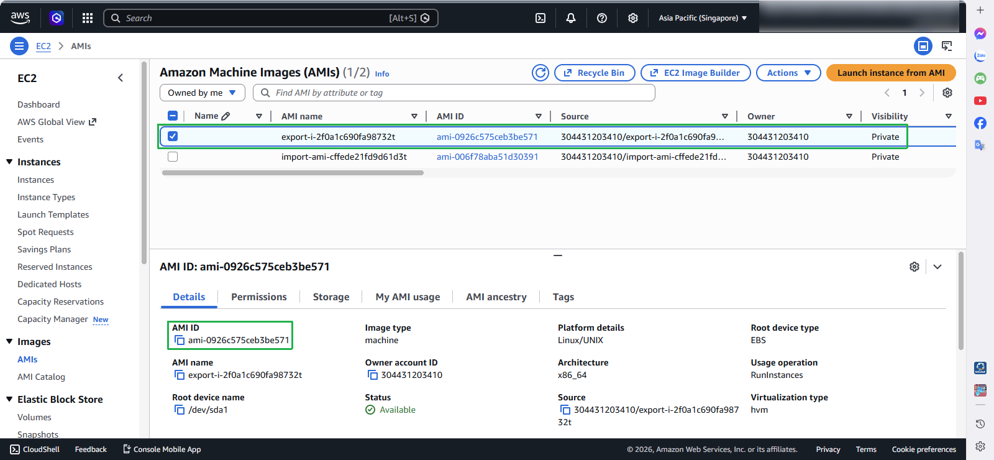Open the top bar settings gear

[633, 18]
